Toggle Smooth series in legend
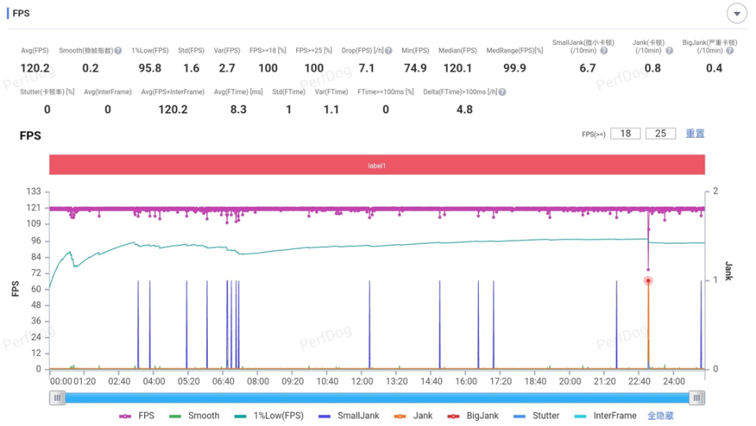The width and height of the screenshot is (756, 426). [195, 416]
